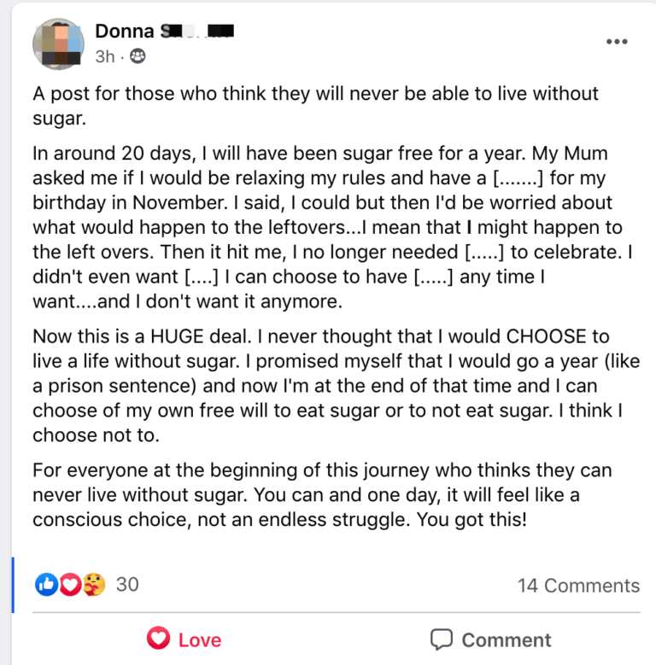The height and width of the screenshot is (665, 656).
Task: View the 30 reactions count
Action: click(x=127, y=584)
